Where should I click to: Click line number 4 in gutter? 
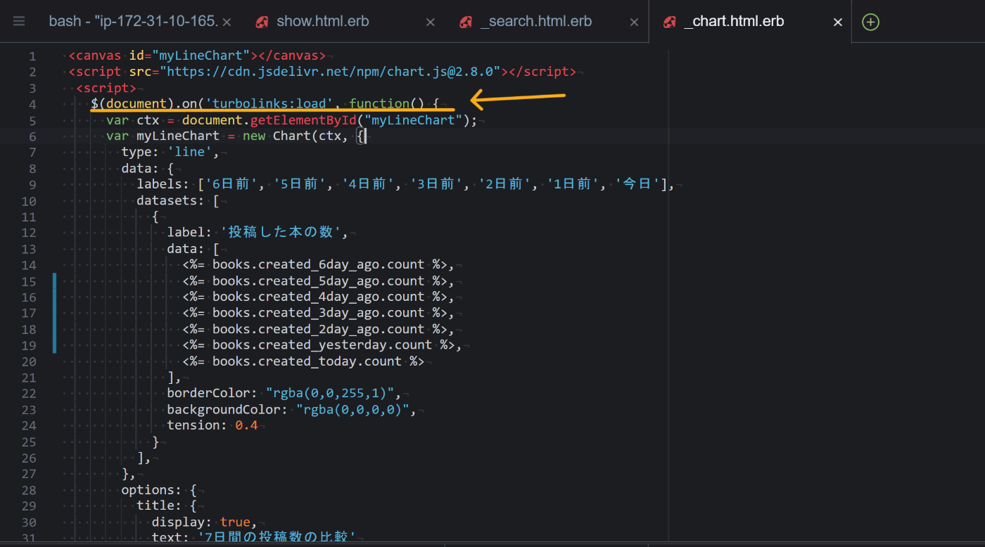[x=32, y=104]
